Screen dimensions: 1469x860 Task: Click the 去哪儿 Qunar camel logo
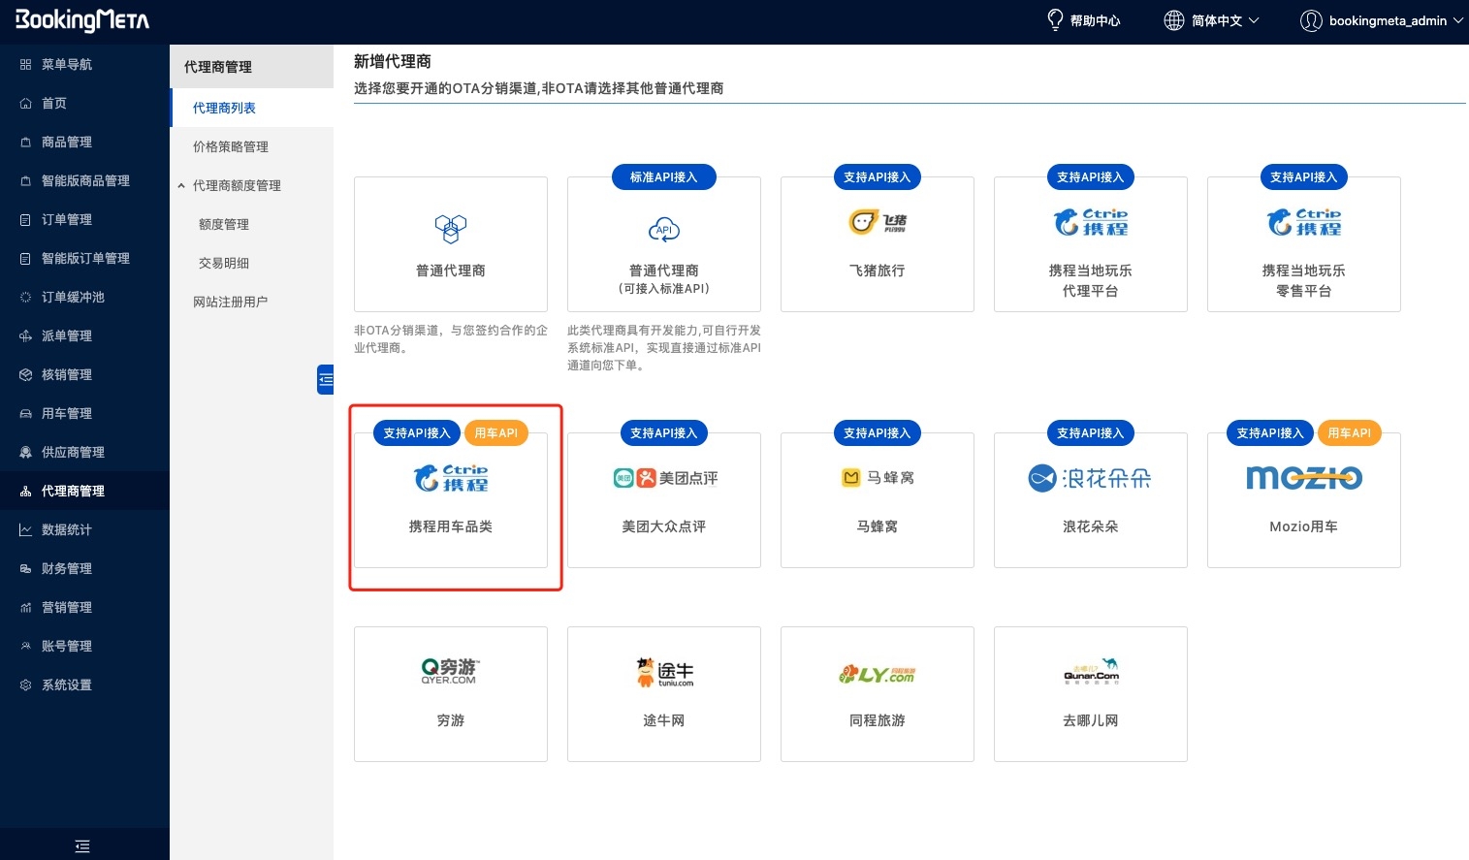click(x=1091, y=671)
